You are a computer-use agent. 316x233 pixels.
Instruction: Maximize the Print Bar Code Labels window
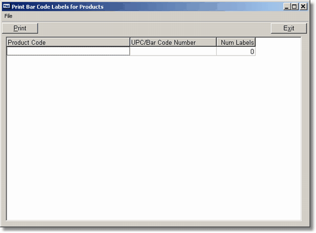tap(294, 6)
